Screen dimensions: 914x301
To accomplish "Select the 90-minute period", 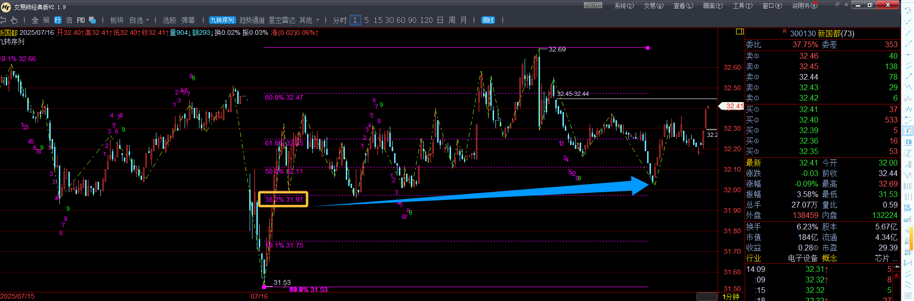I will 412,20.
